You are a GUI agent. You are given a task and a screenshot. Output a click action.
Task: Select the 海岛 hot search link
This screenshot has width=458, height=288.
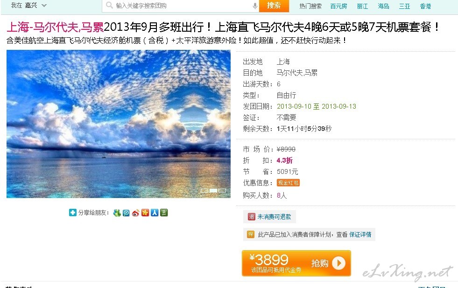[x=383, y=6]
